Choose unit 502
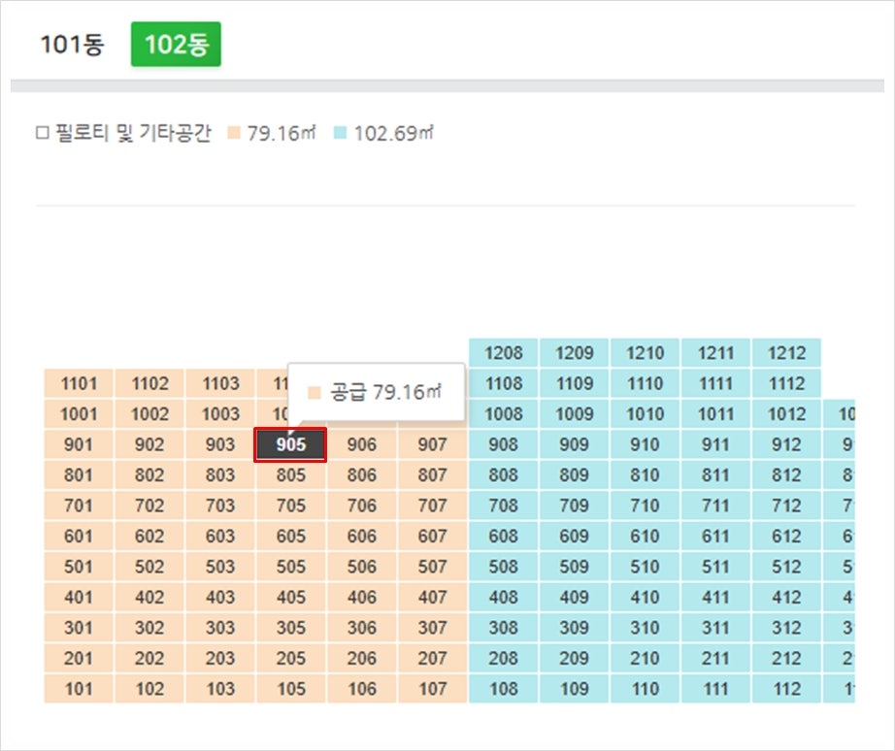The height and width of the screenshot is (751, 895). 149,567
